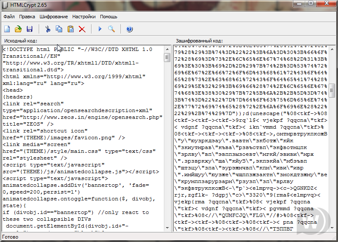This screenshot has width=338, height=242.
Task: Click the 'title="ZEOS" />' line
Action: point(28,124)
